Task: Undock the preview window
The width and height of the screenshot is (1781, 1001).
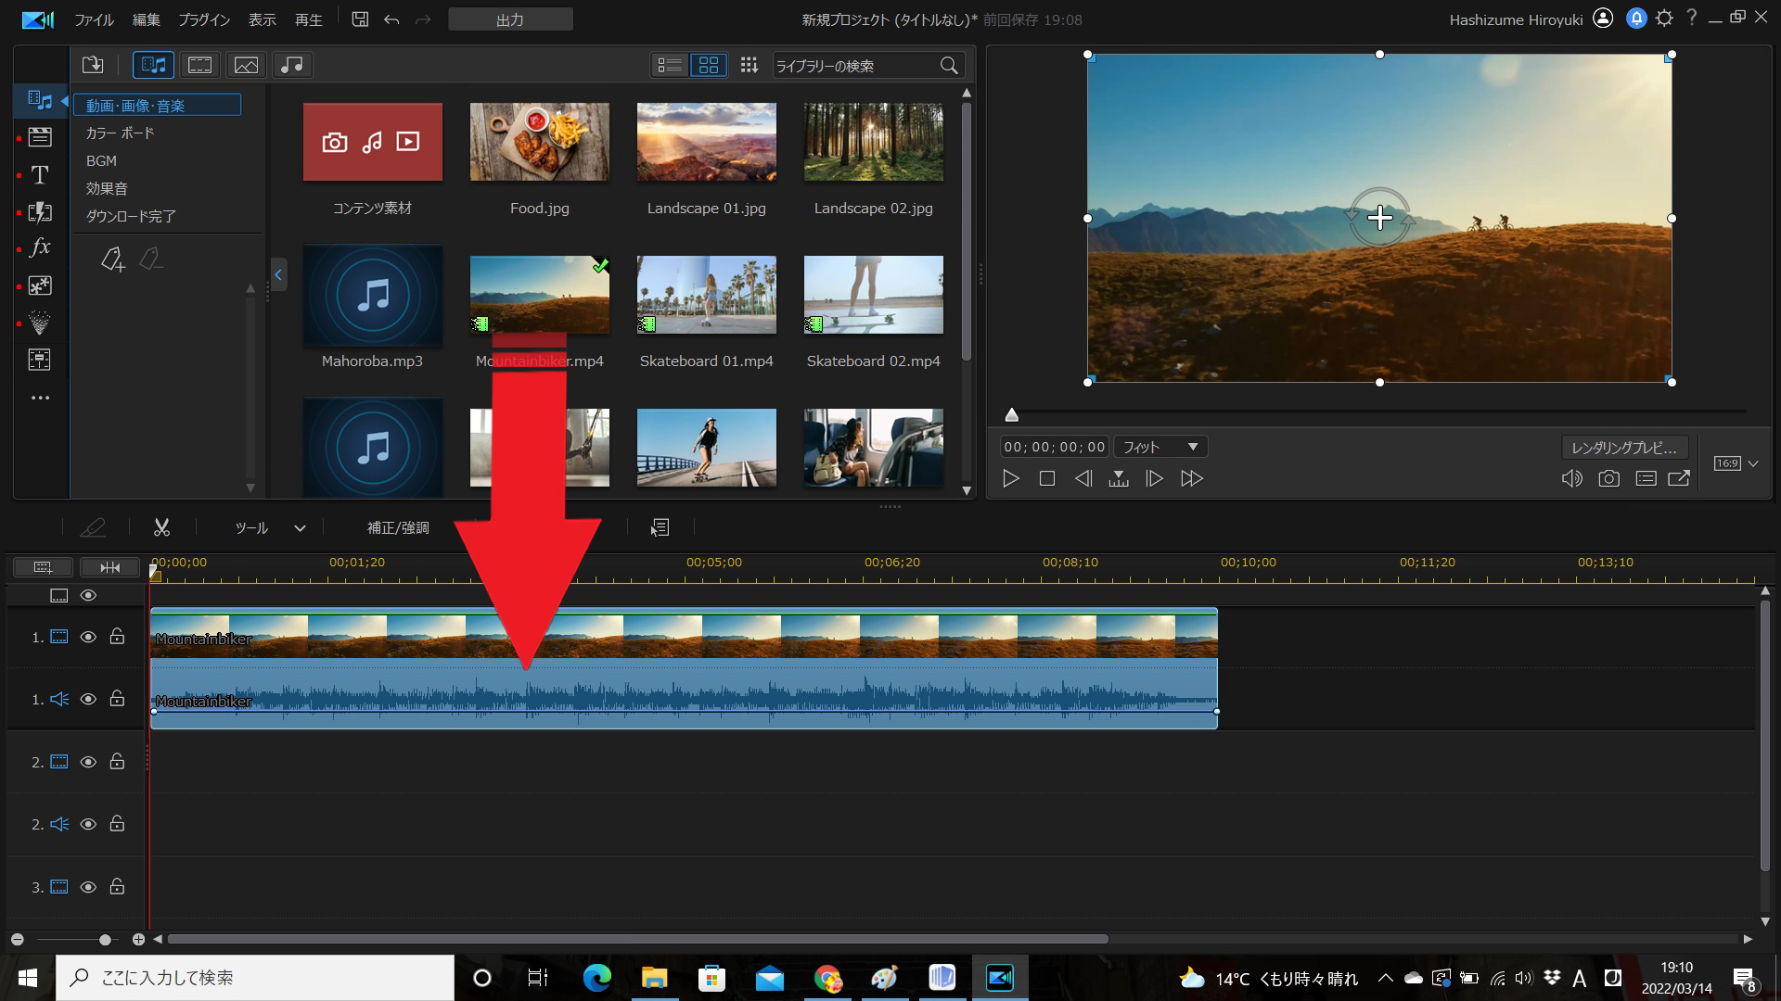Action: pyautogui.click(x=1679, y=479)
